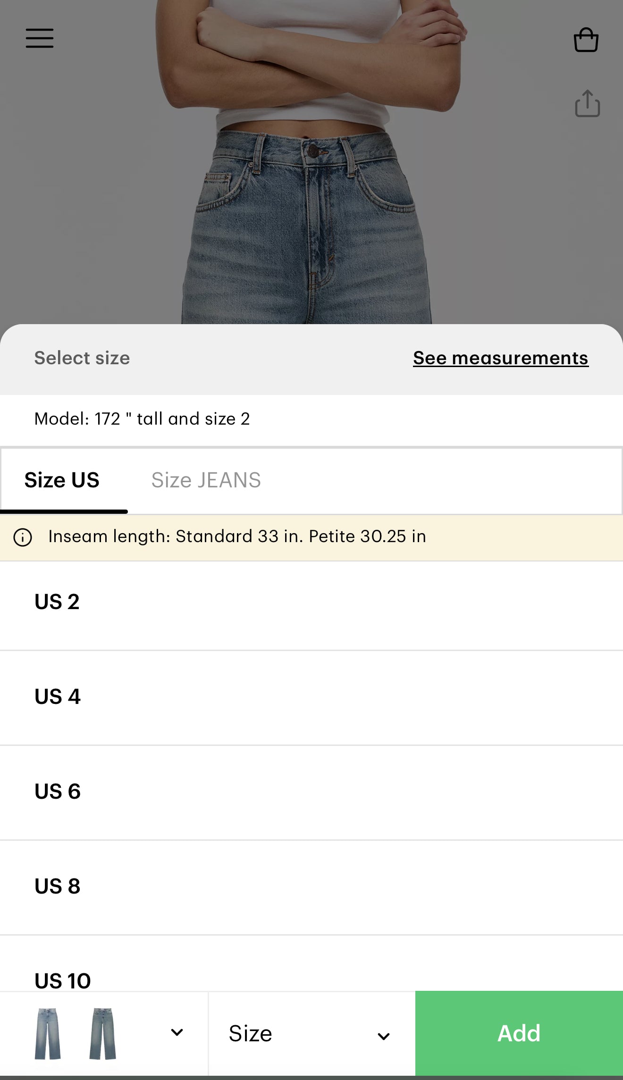
Task: Open the shopping bag
Action: click(586, 40)
